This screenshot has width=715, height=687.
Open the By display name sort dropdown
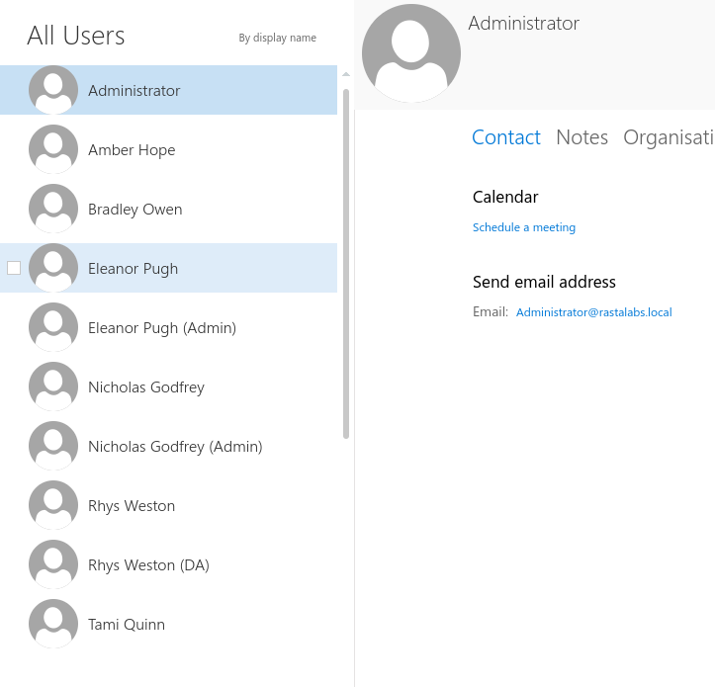(277, 38)
